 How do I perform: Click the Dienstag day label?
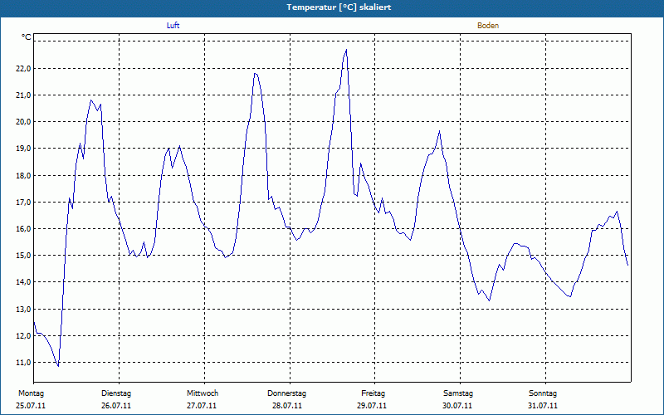pos(116,393)
